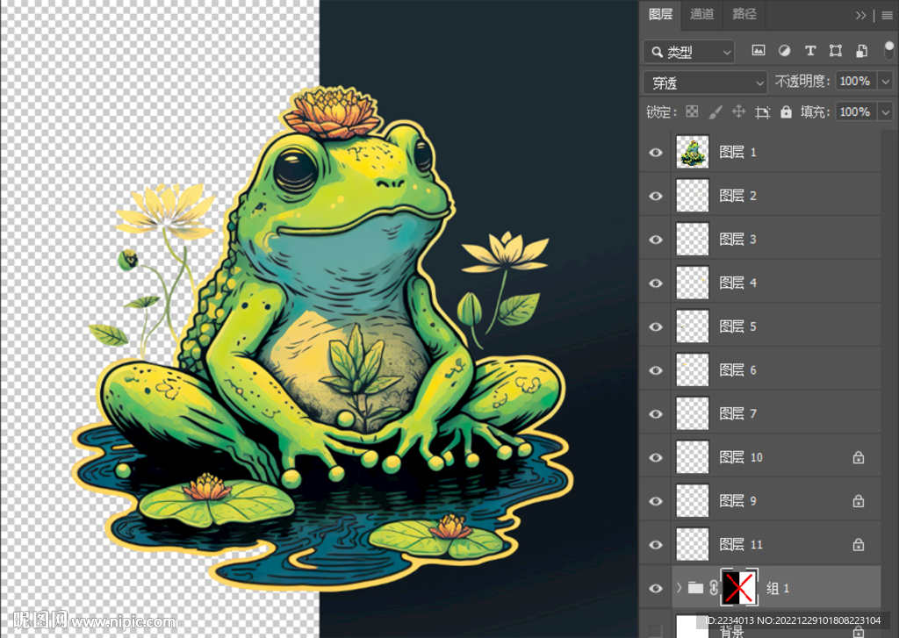
Task: Filter layers by smart object type
Action: [861, 51]
